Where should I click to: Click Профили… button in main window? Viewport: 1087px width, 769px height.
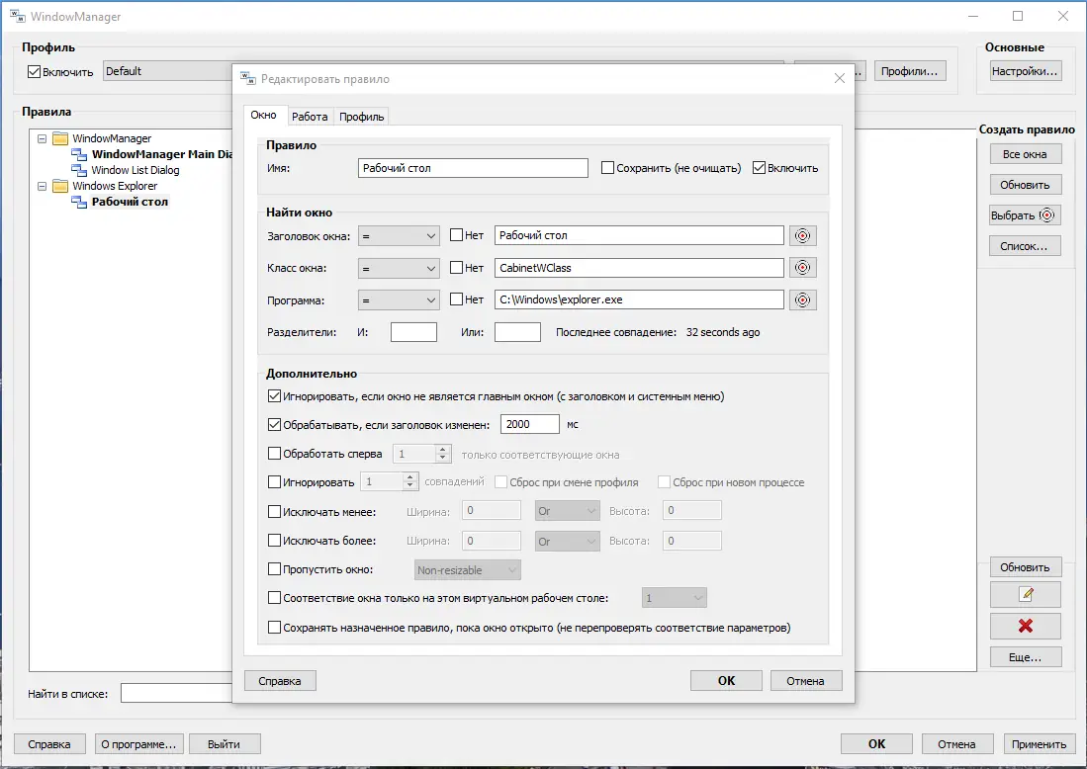pyautogui.click(x=910, y=71)
